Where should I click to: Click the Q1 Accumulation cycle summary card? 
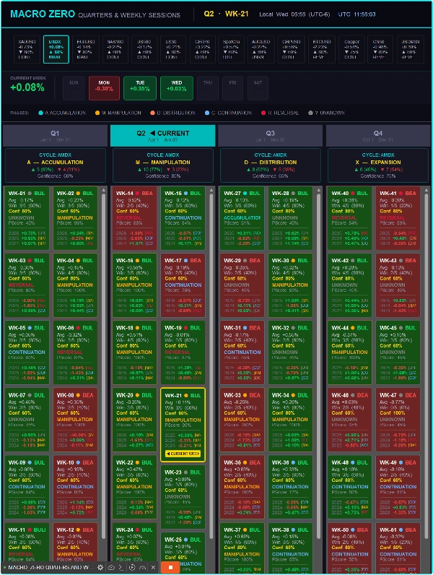coord(56,165)
